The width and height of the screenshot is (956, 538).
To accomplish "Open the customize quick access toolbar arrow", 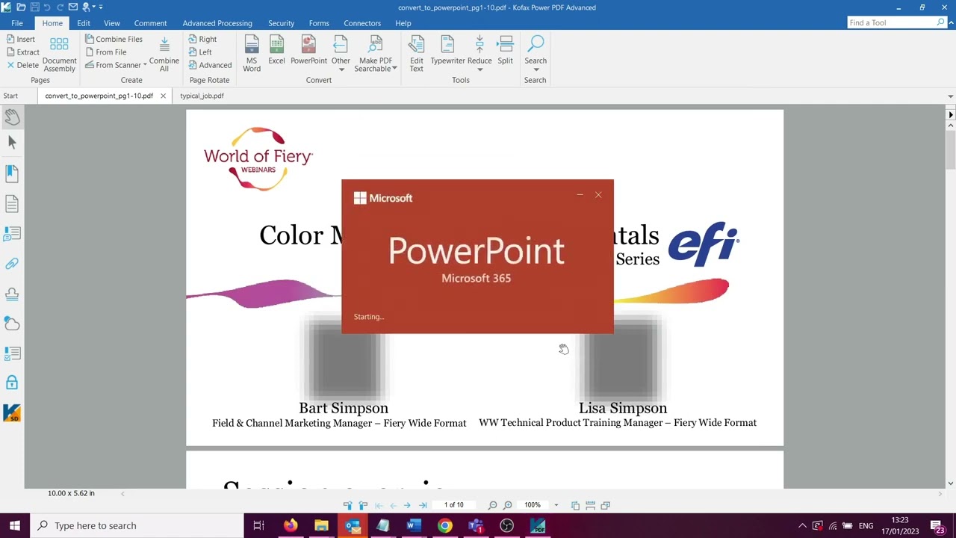I will click(101, 7).
